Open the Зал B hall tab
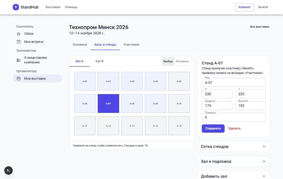 (x=99, y=61)
